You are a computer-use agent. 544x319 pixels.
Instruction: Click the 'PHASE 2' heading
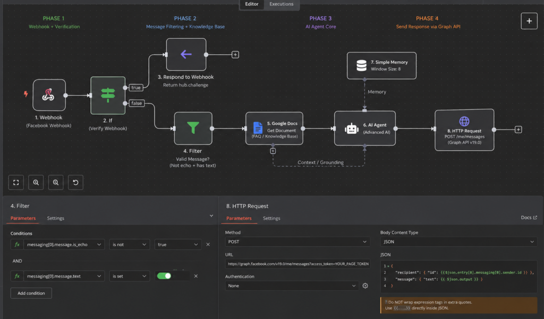click(x=185, y=19)
